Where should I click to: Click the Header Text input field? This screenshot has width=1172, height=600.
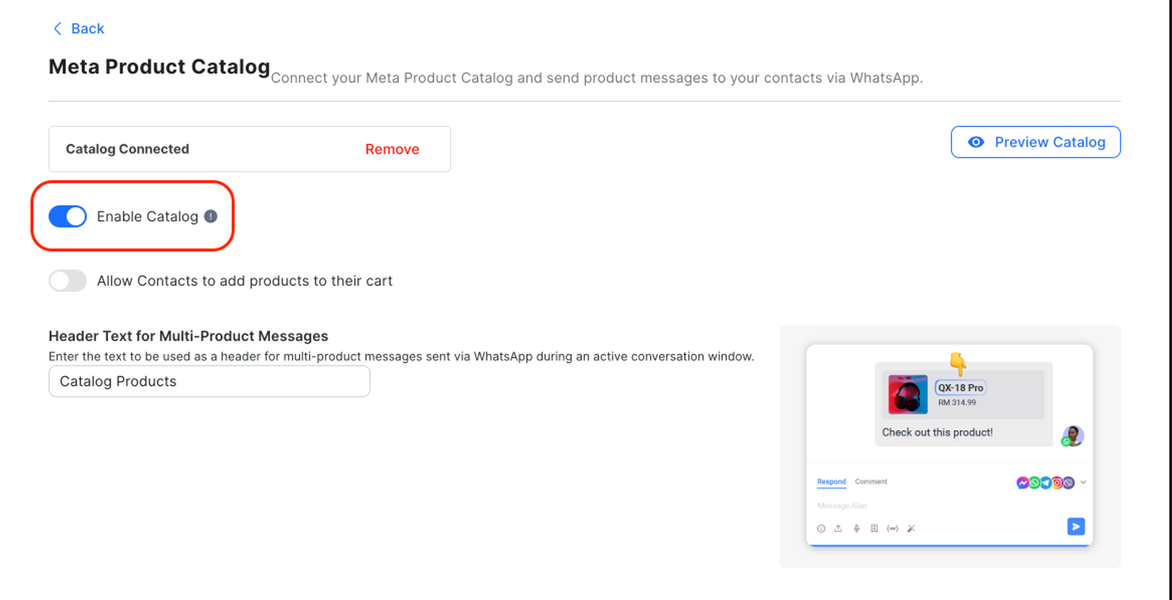(x=209, y=382)
